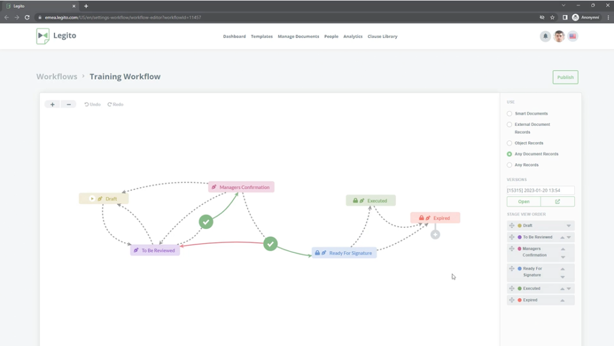This screenshot has width=614, height=346.
Task: Click the play icon on Draft stage
Action: pyautogui.click(x=92, y=198)
